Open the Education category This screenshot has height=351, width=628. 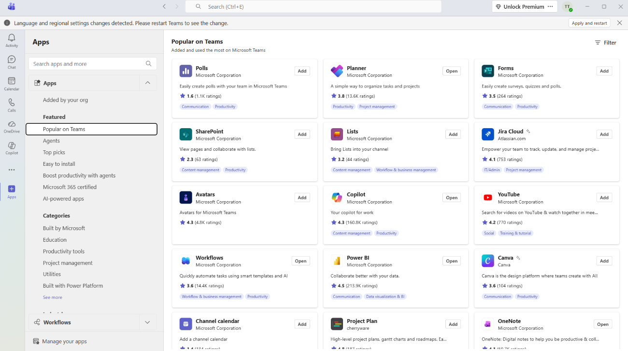(x=55, y=240)
